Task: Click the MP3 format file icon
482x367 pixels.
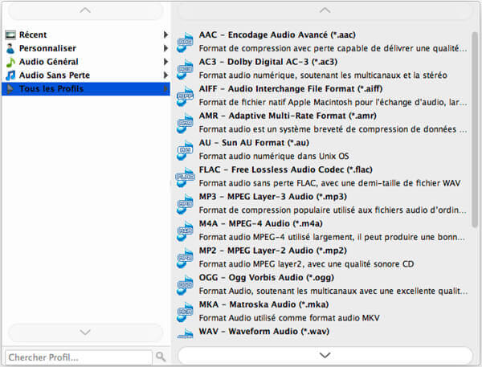Action: [x=186, y=202]
